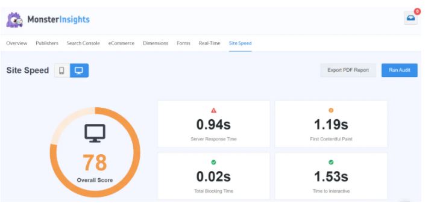Click the 0.02s value
Image resolution: width=434 pixels, height=218 pixels.
pos(213,176)
